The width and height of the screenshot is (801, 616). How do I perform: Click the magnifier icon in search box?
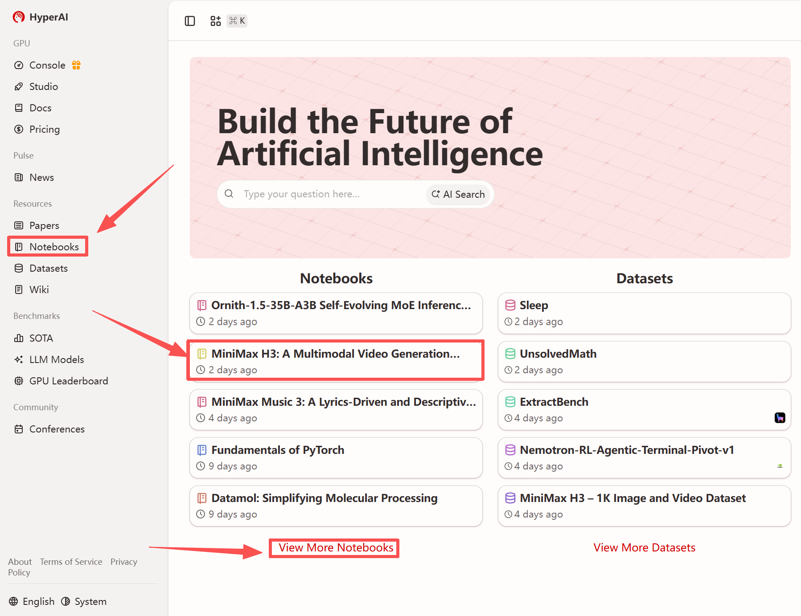point(229,194)
